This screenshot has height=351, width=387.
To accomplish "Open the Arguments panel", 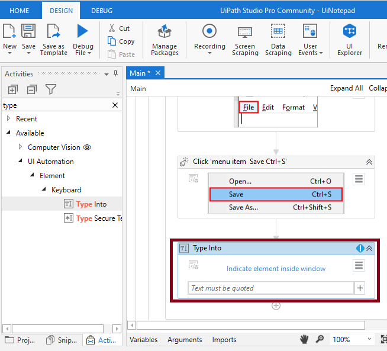I will (185, 340).
